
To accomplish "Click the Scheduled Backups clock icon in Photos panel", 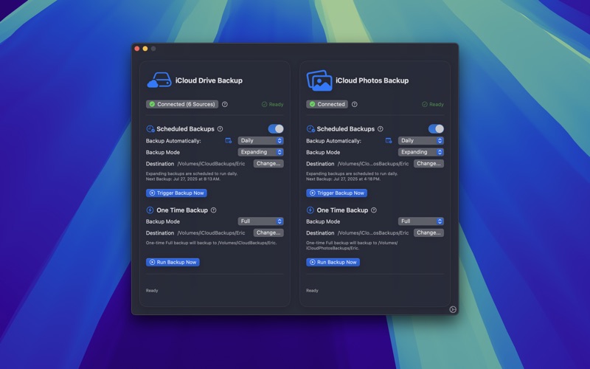I will [x=310, y=128].
